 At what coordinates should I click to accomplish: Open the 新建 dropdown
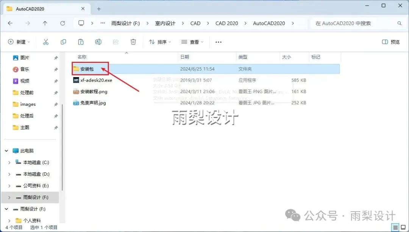click(x=19, y=42)
